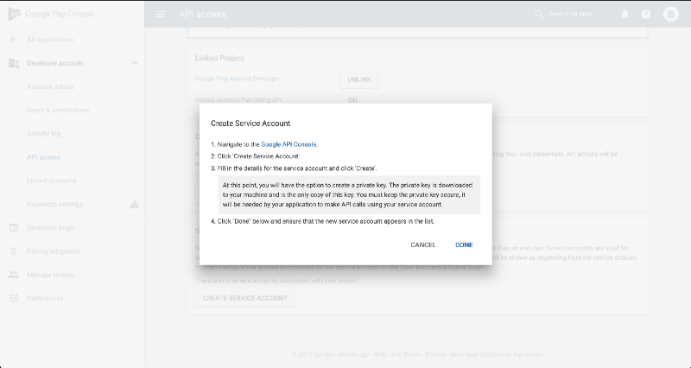The height and width of the screenshot is (368, 691).
Task: Open Pricing templates
Action: click(54, 251)
